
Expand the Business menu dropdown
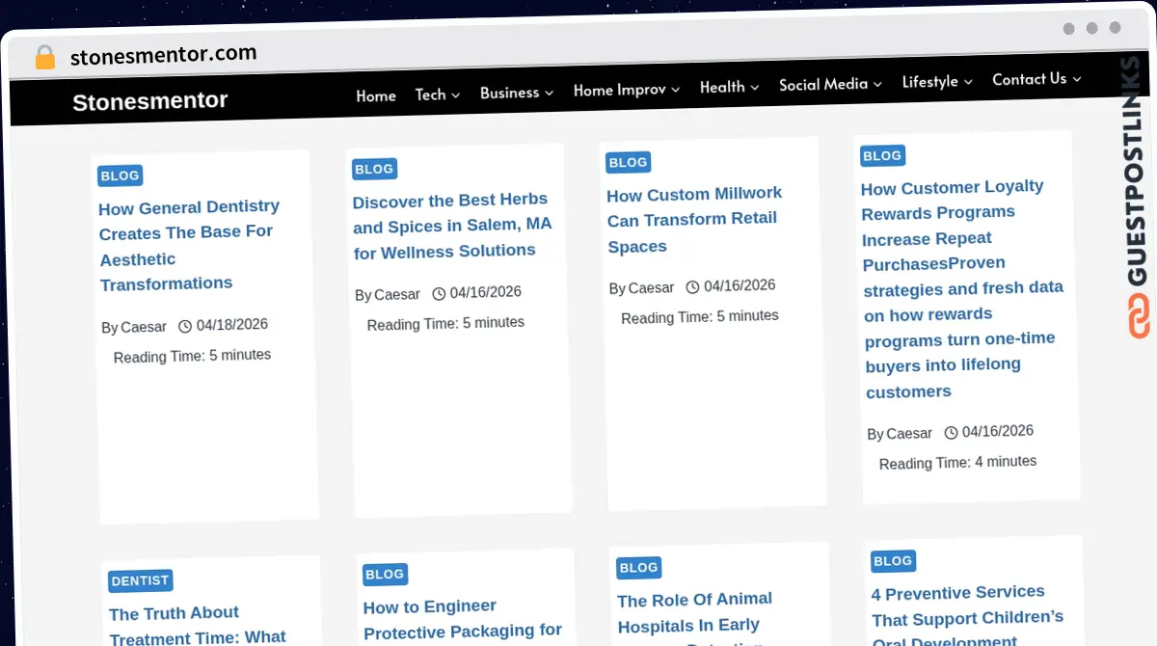tap(517, 93)
